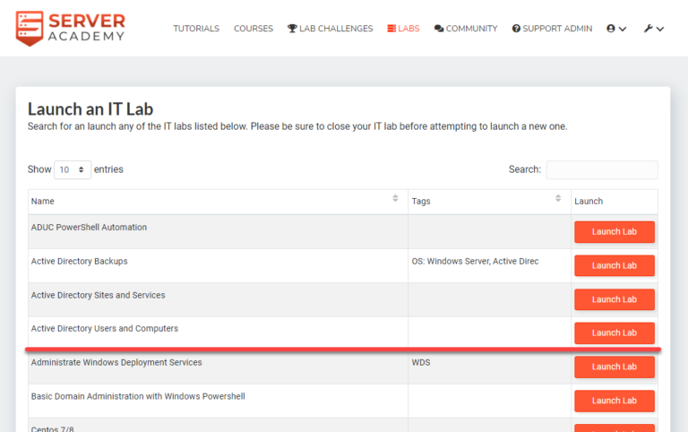Launch the ADUC PowerShell Automation lab

614,232
